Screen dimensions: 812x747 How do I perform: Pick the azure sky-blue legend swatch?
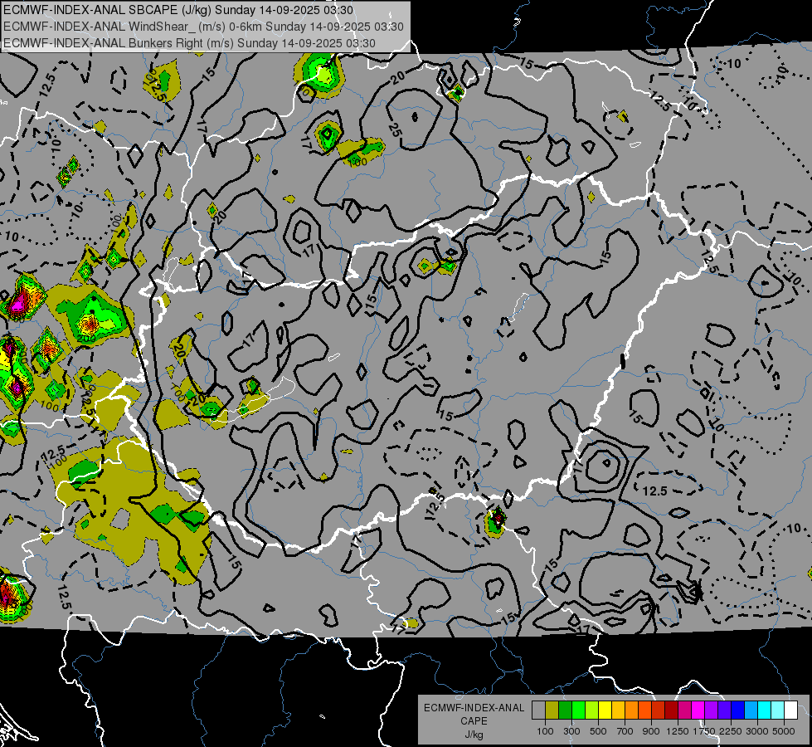coord(751,710)
